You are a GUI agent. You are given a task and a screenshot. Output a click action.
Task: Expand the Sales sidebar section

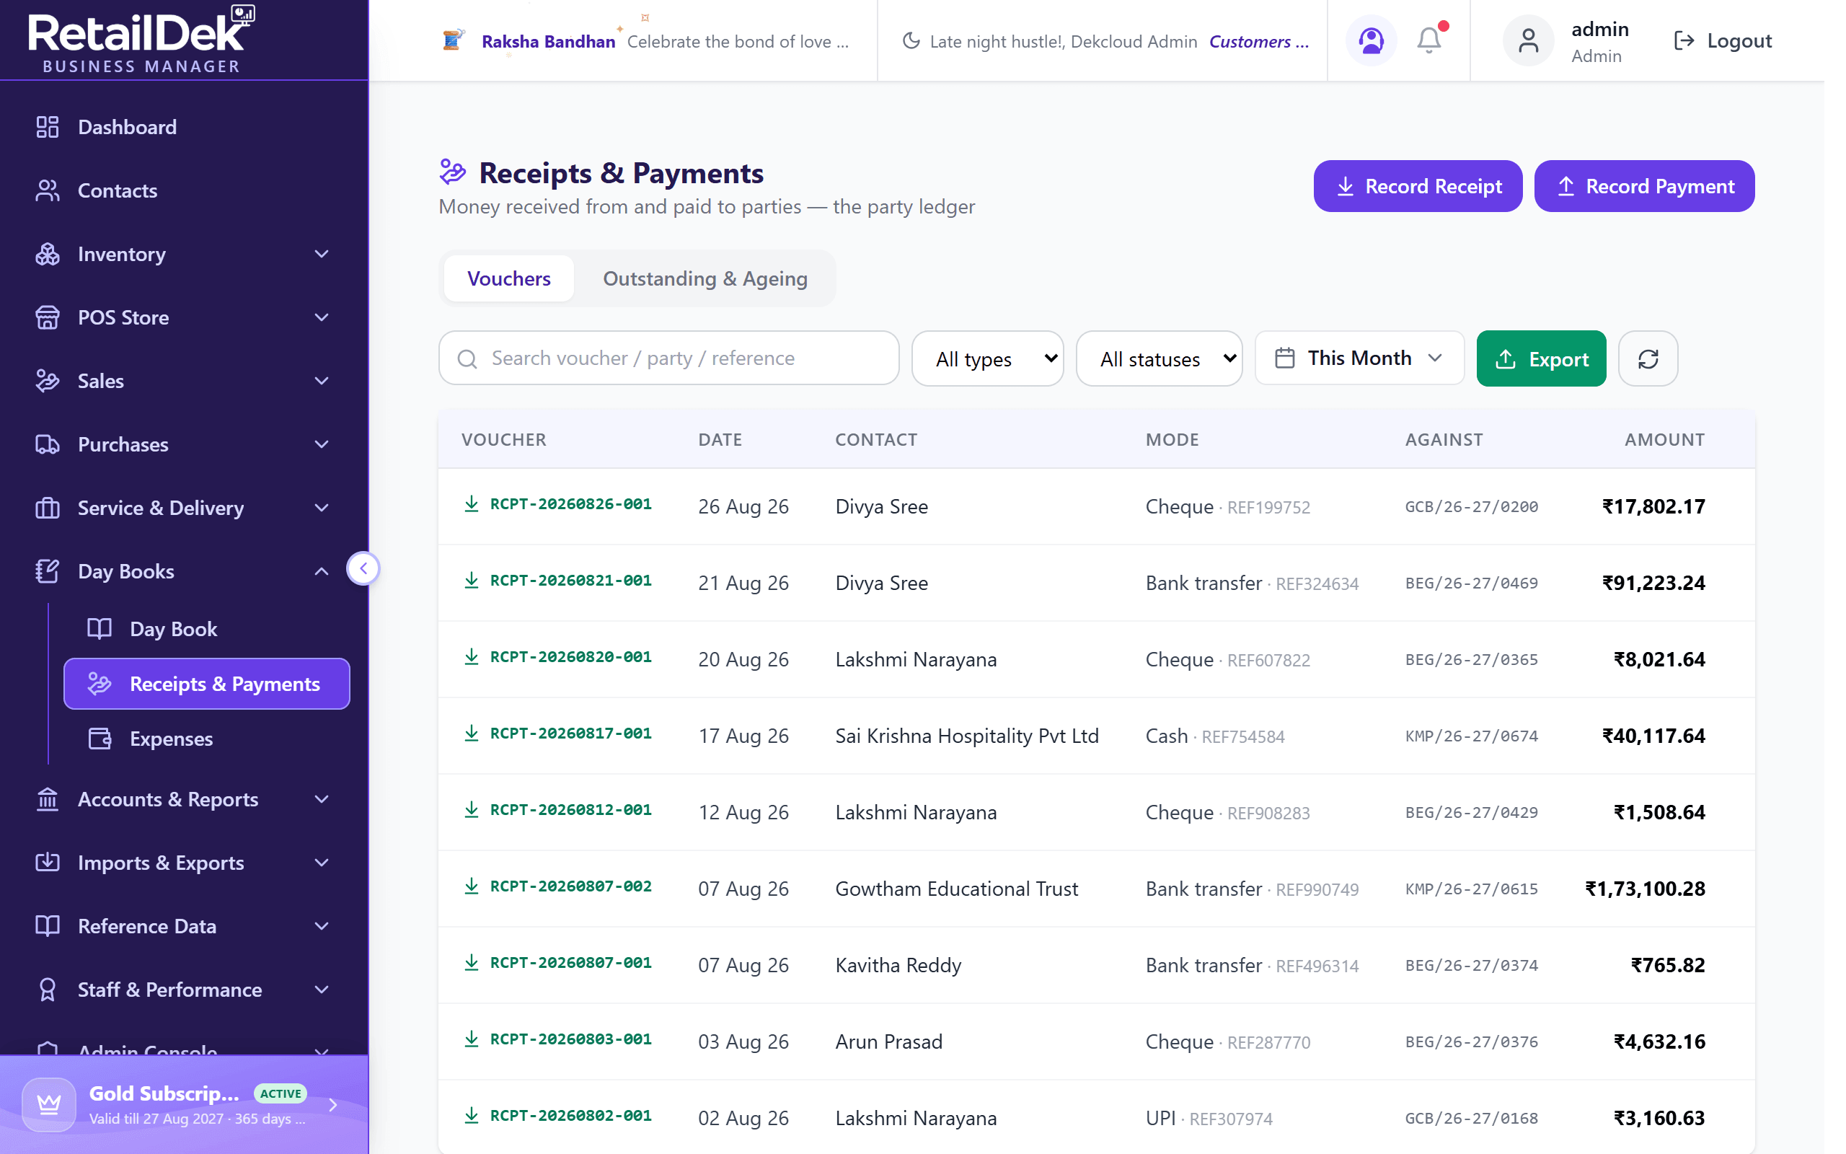184,381
